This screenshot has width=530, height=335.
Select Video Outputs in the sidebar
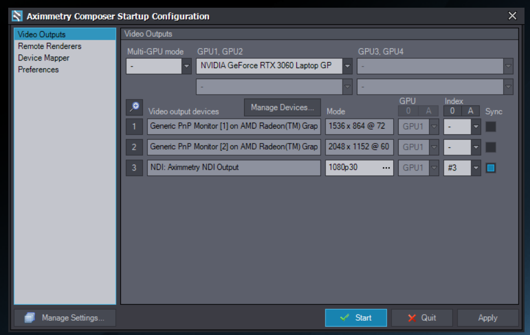coord(65,35)
